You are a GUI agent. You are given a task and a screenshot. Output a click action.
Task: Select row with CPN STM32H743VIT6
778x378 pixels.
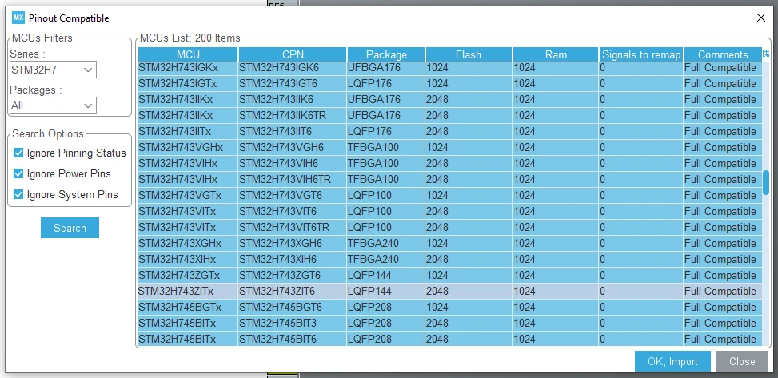(x=449, y=211)
